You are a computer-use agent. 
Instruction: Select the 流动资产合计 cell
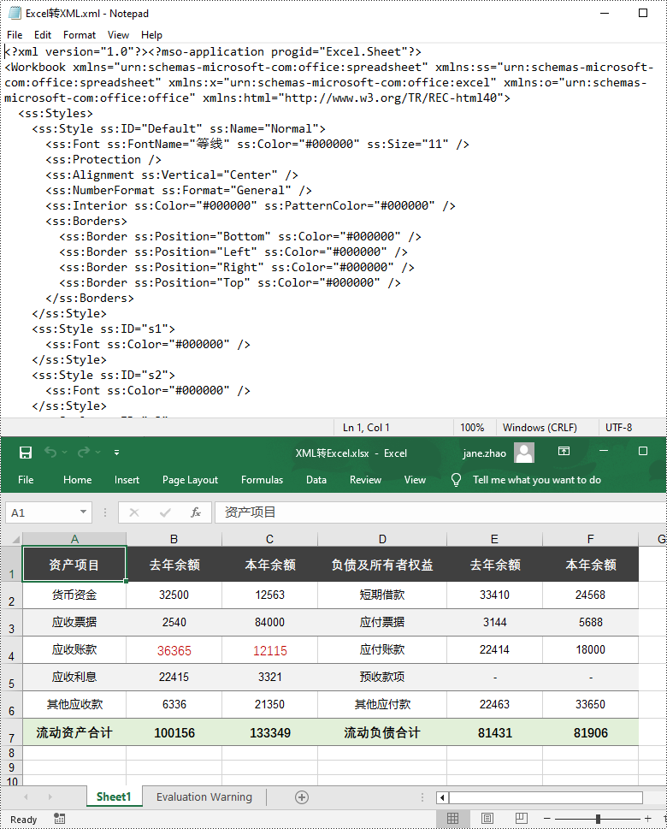click(74, 732)
